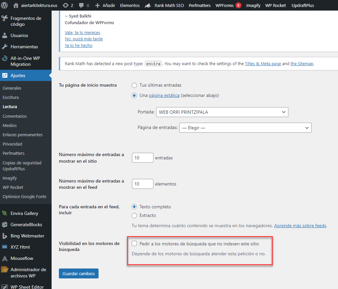Open Enlaces permanentes settings
338x289 pixels.
pos(22,135)
